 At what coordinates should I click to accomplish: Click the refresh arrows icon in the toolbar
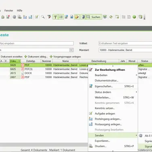coord(111,17)
